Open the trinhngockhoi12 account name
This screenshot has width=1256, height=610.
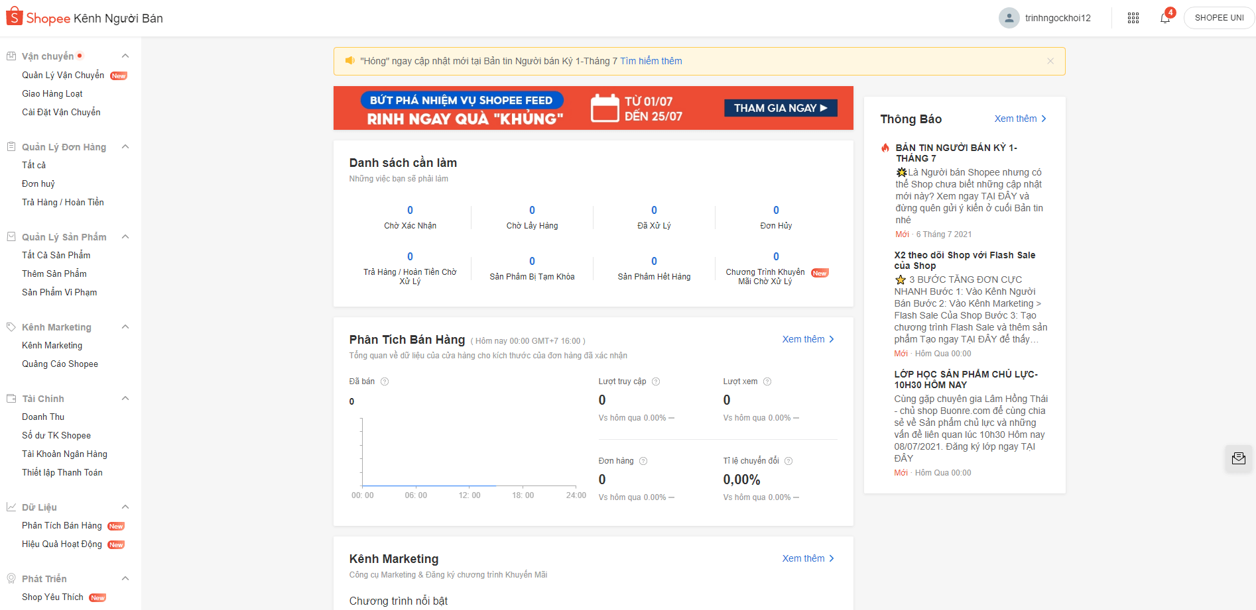[x=1058, y=18]
